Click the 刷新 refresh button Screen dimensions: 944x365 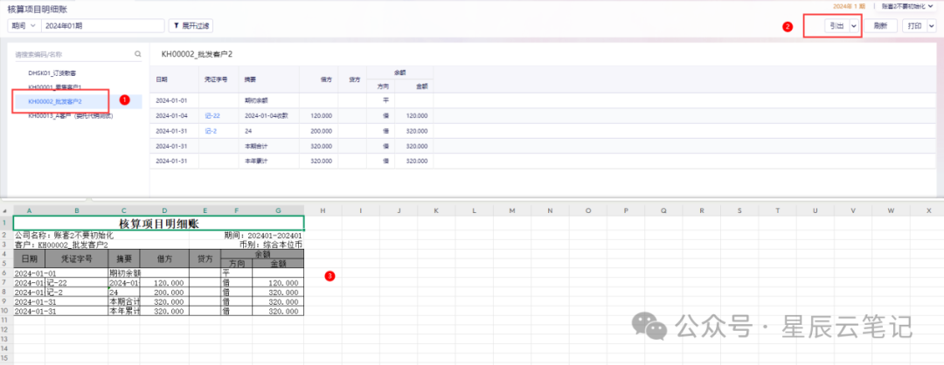pyautogui.click(x=880, y=26)
